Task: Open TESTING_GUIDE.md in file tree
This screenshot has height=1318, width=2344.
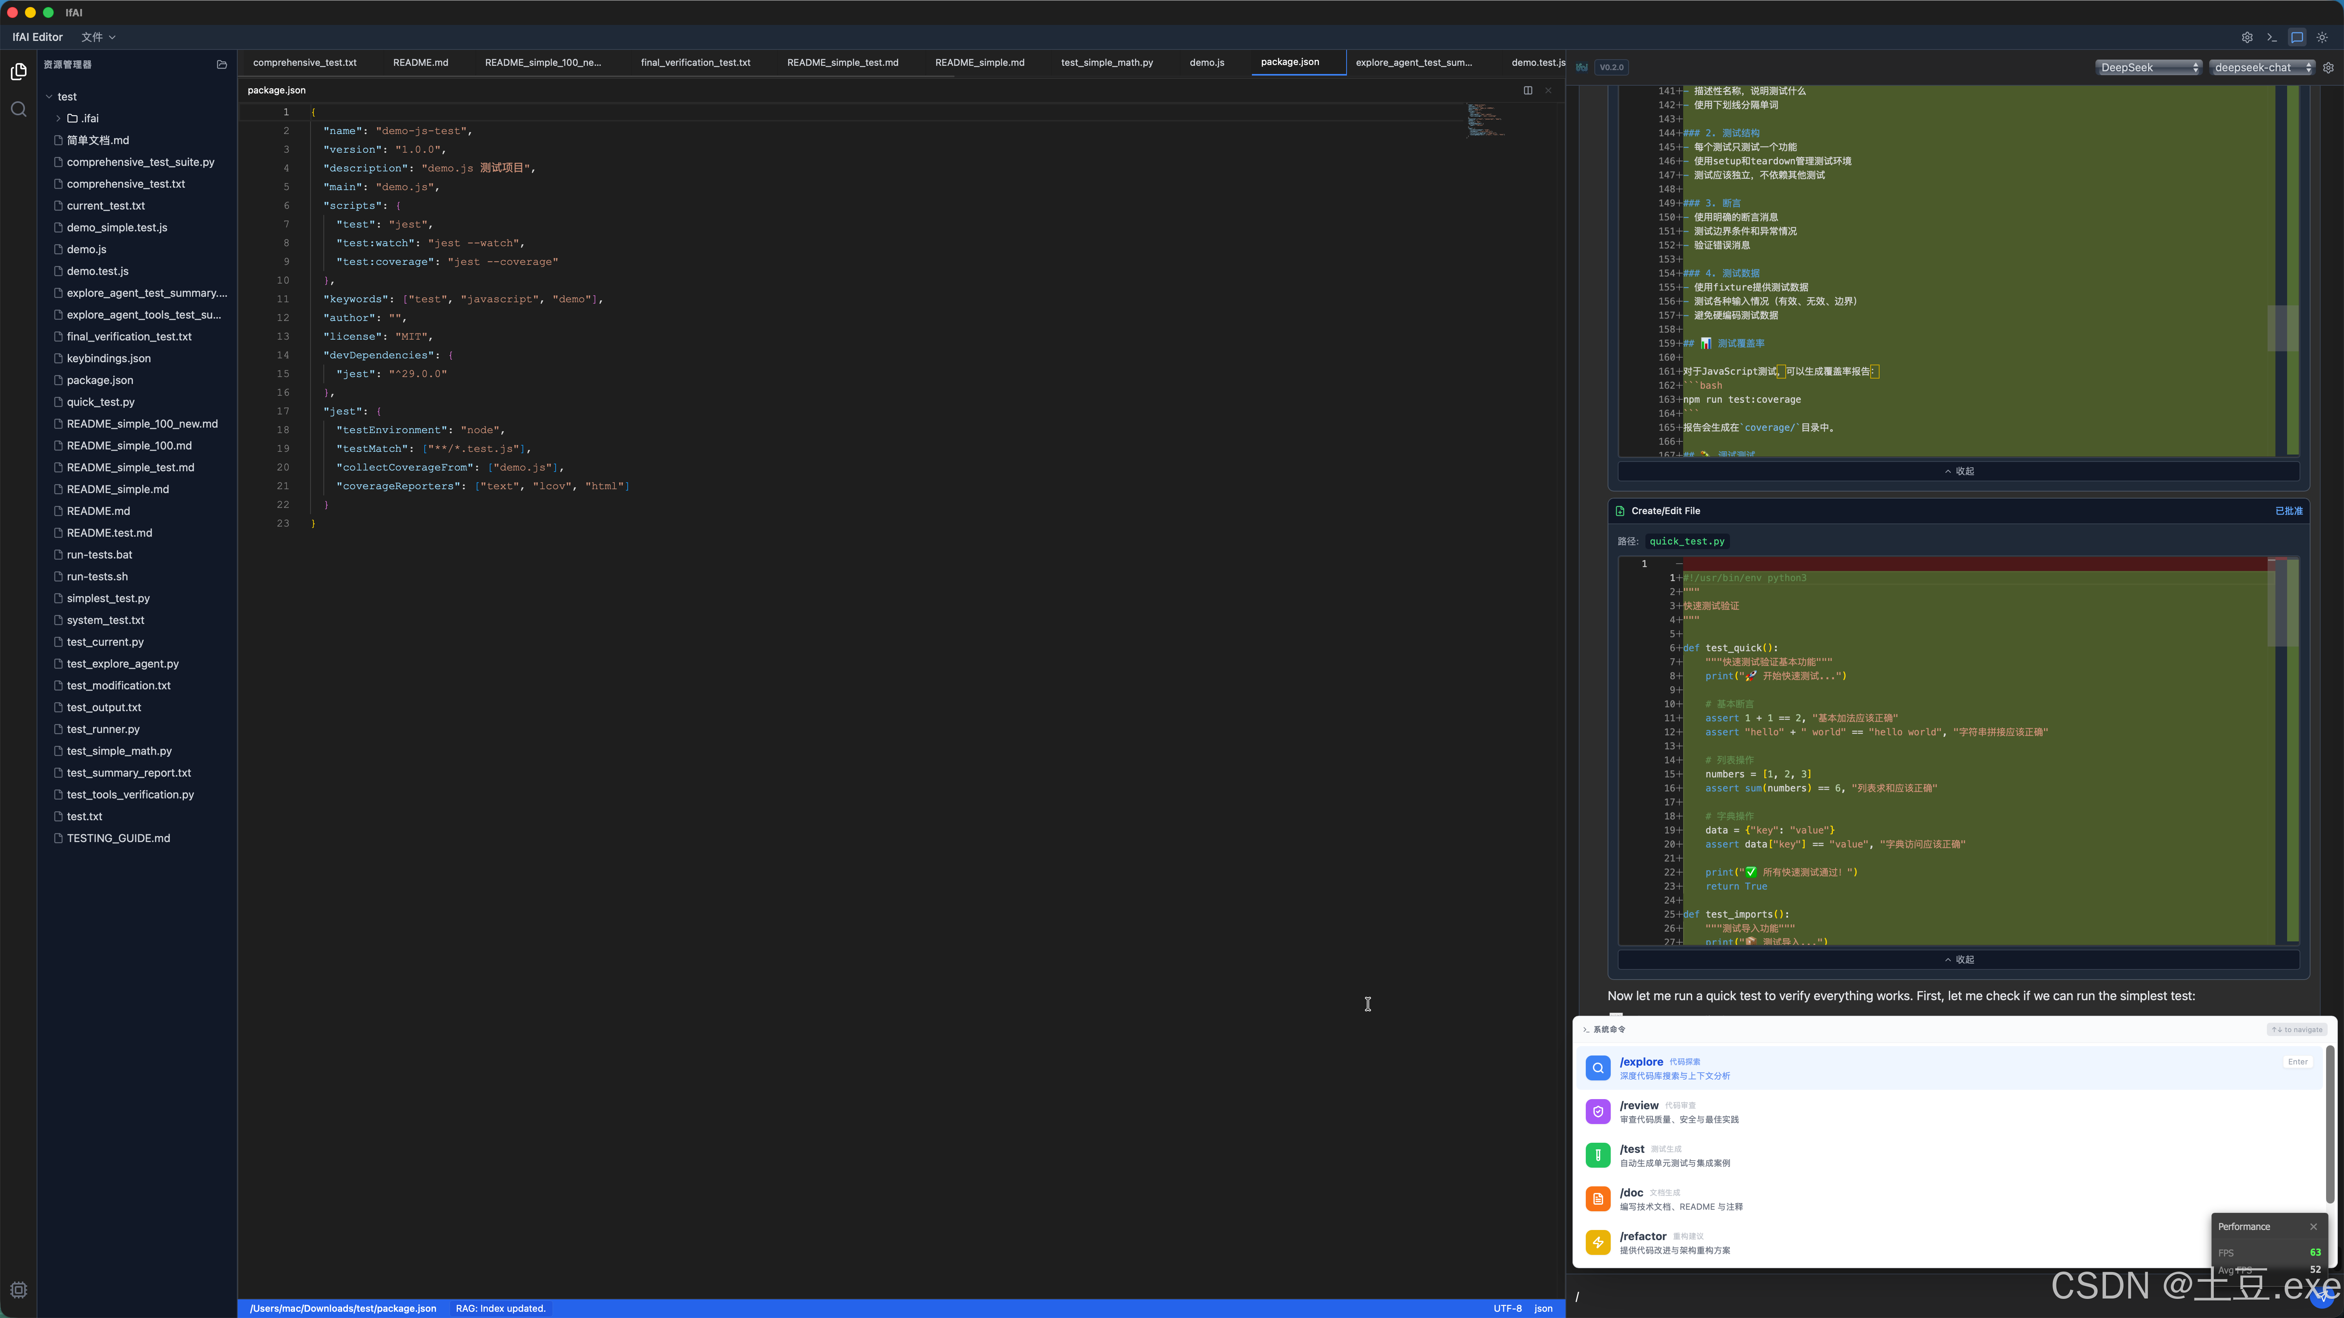Action: (118, 838)
